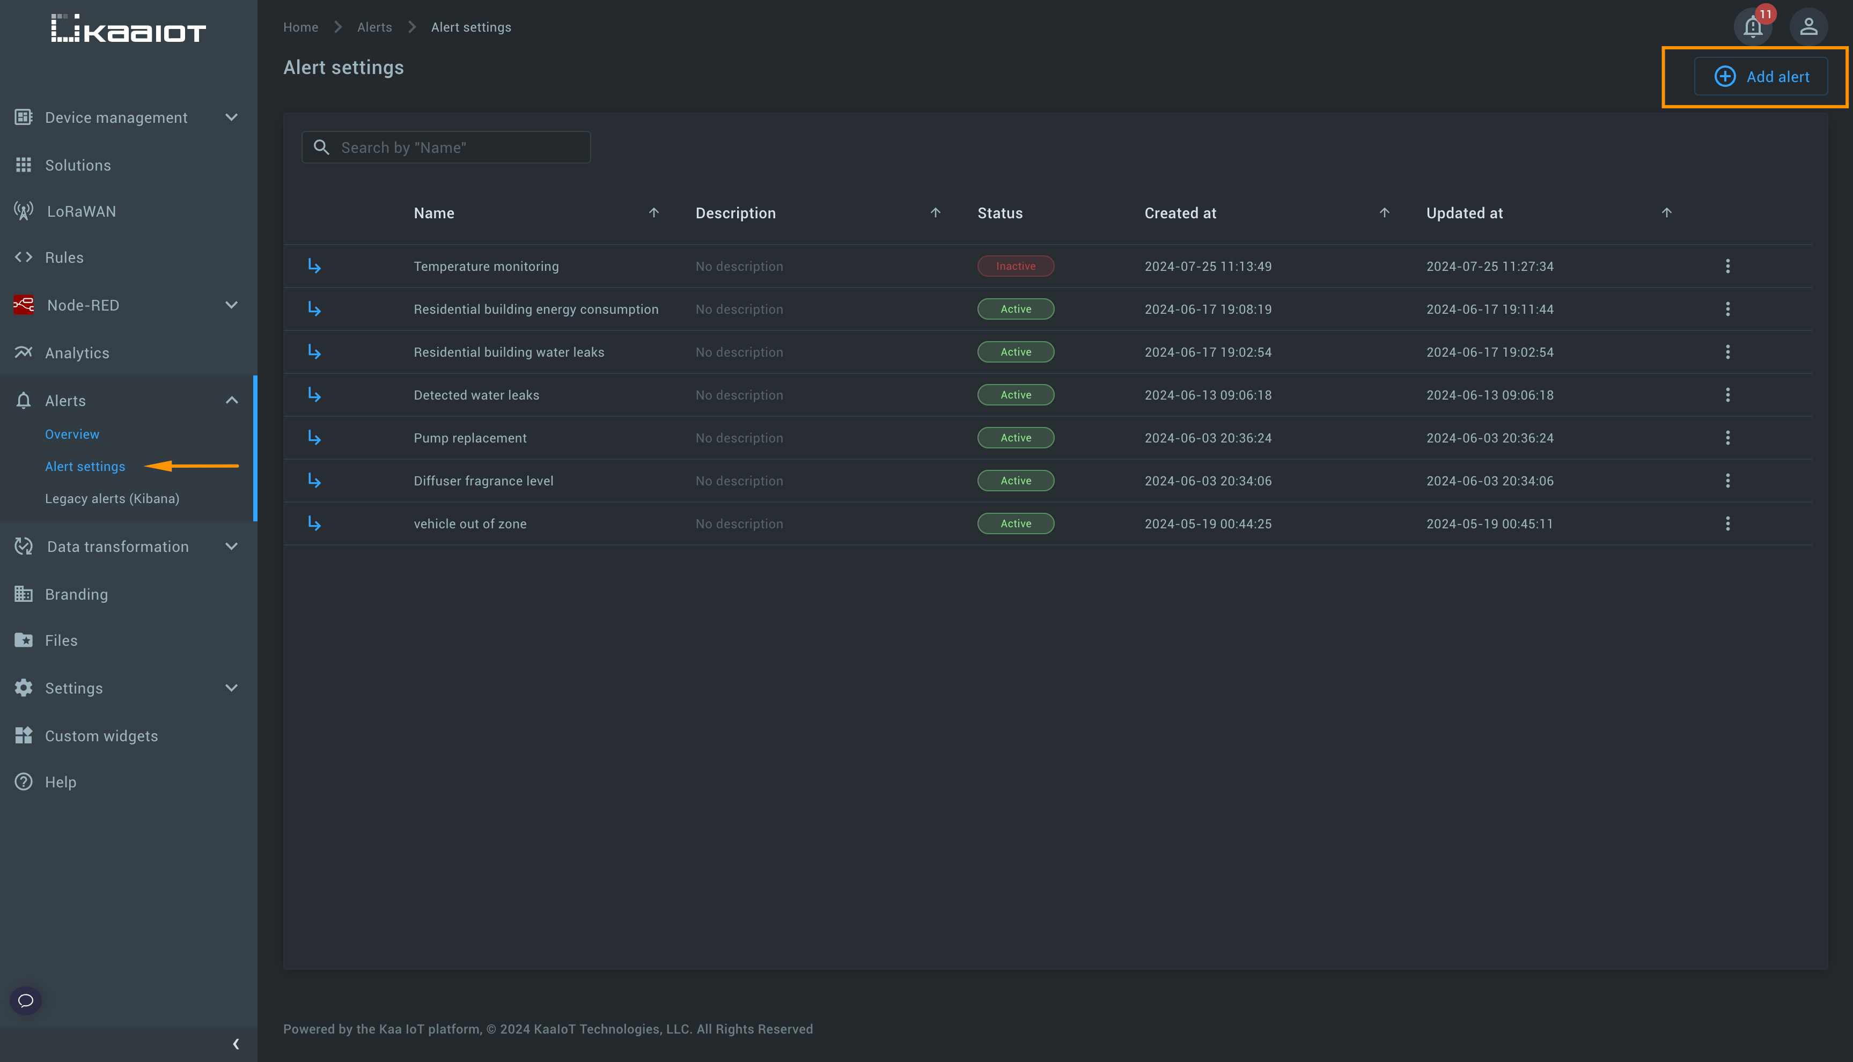Open the Overview submenu item

[72, 434]
